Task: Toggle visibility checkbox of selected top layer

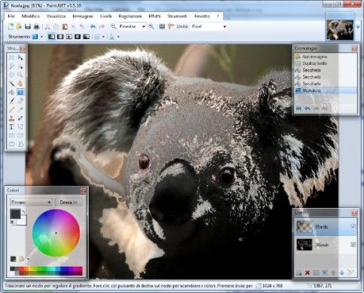Action: point(353,227)
